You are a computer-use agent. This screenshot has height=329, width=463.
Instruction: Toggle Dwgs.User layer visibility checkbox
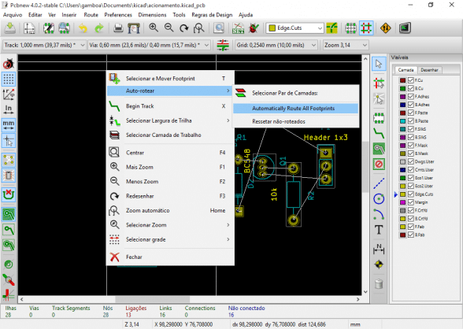coord(411,161)
